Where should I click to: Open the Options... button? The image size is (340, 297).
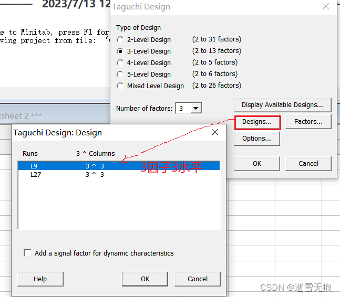257,139
